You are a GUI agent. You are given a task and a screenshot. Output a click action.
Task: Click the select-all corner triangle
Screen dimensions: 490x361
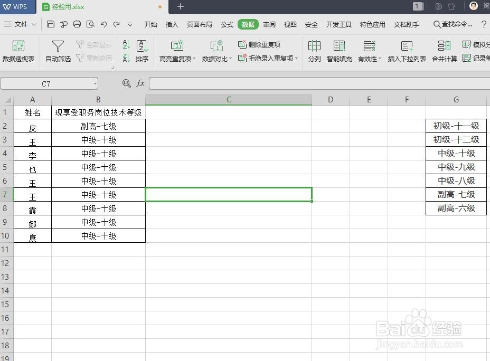[8, 100]
